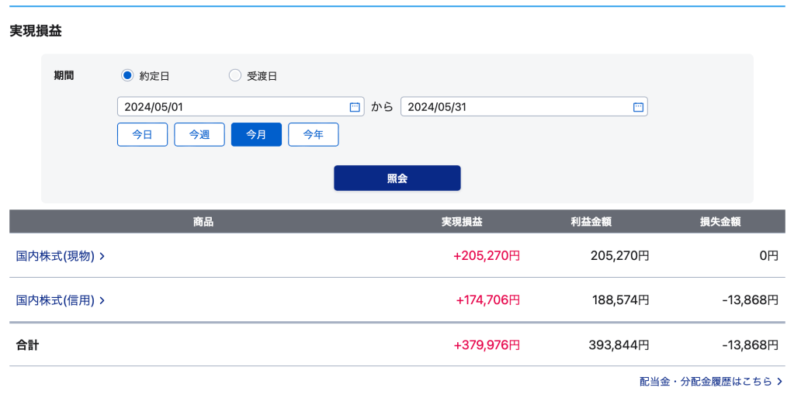Switch the period to 今年
794x398 pixels.
point(313,134)
